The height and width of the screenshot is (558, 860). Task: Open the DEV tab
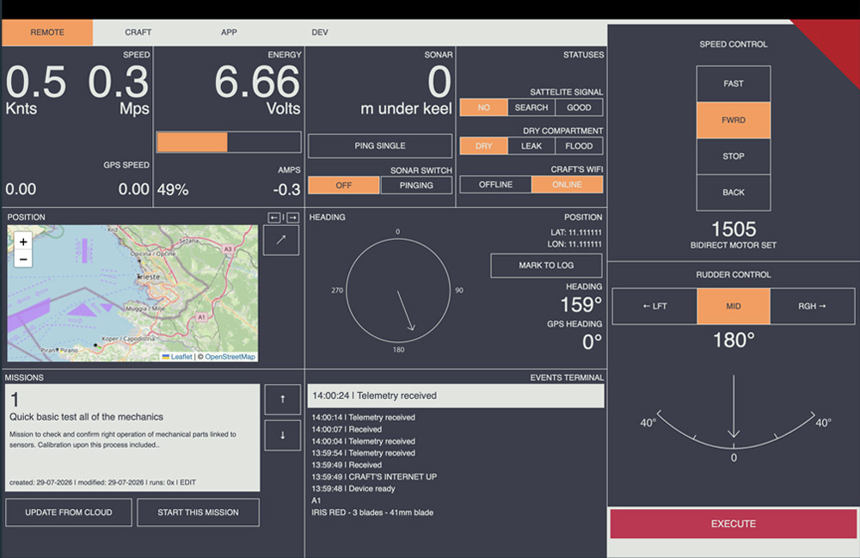click(320, 33)
